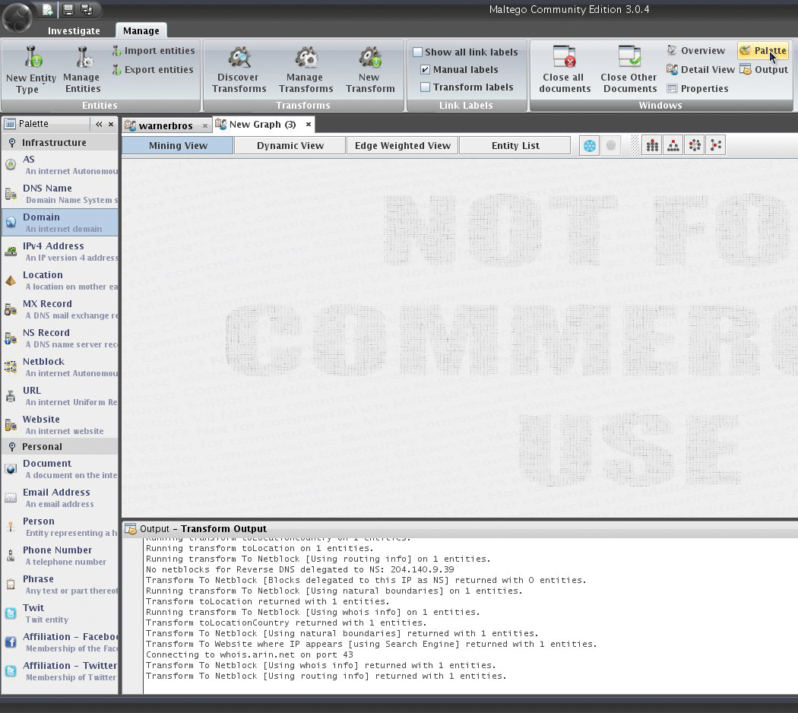Toggle the freeze graph snowflake icon

(x=590, y=144)
